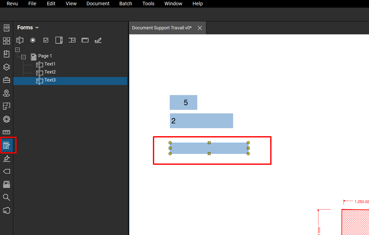This screenshot has width=369, height=235.
Task: Open the Document menu
Action: [98, 4]
